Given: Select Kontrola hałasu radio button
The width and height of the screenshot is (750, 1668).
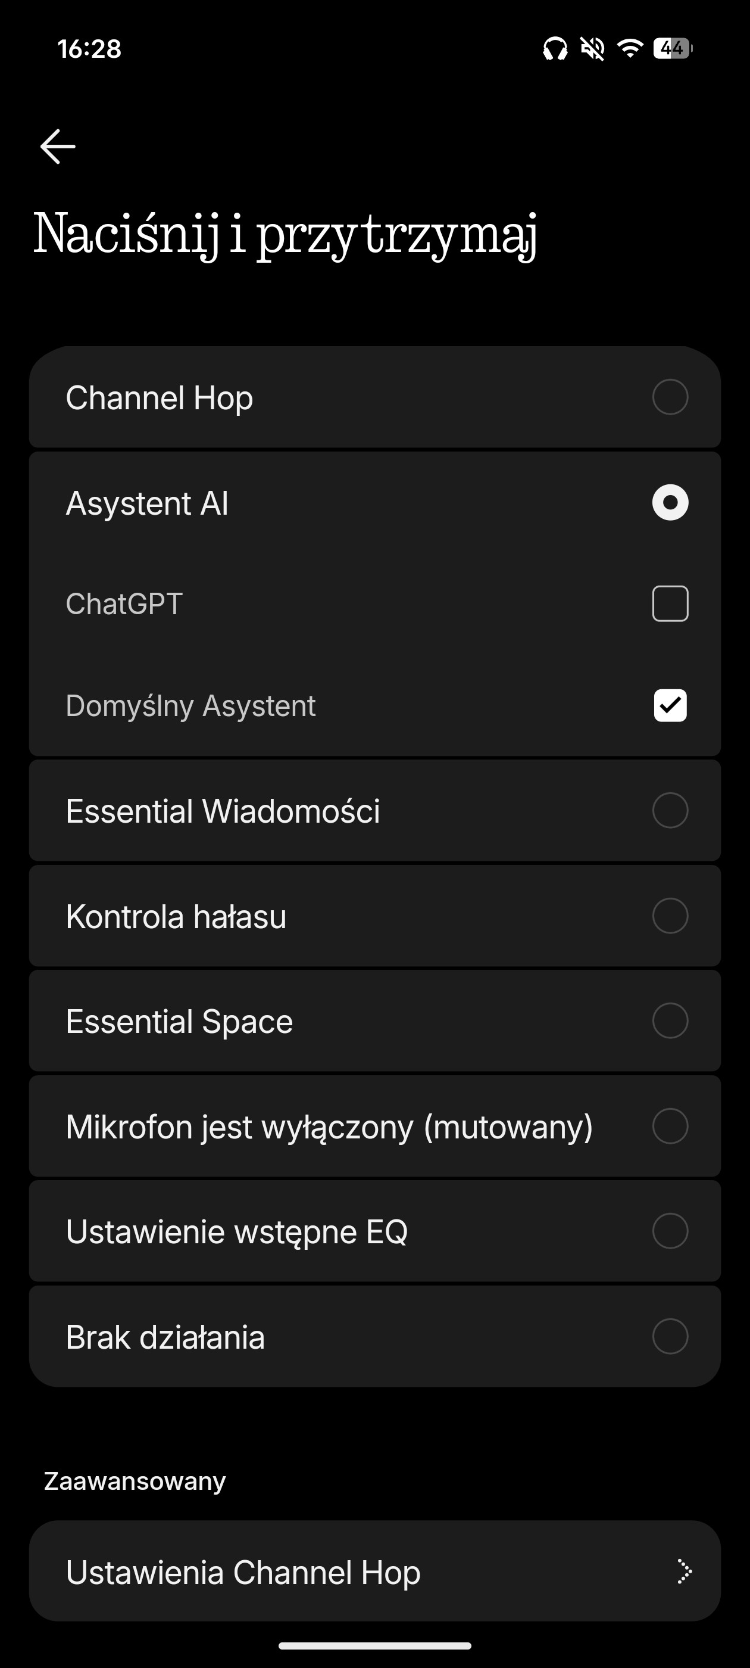Looking at the screenshot, I should coord(670,916).
